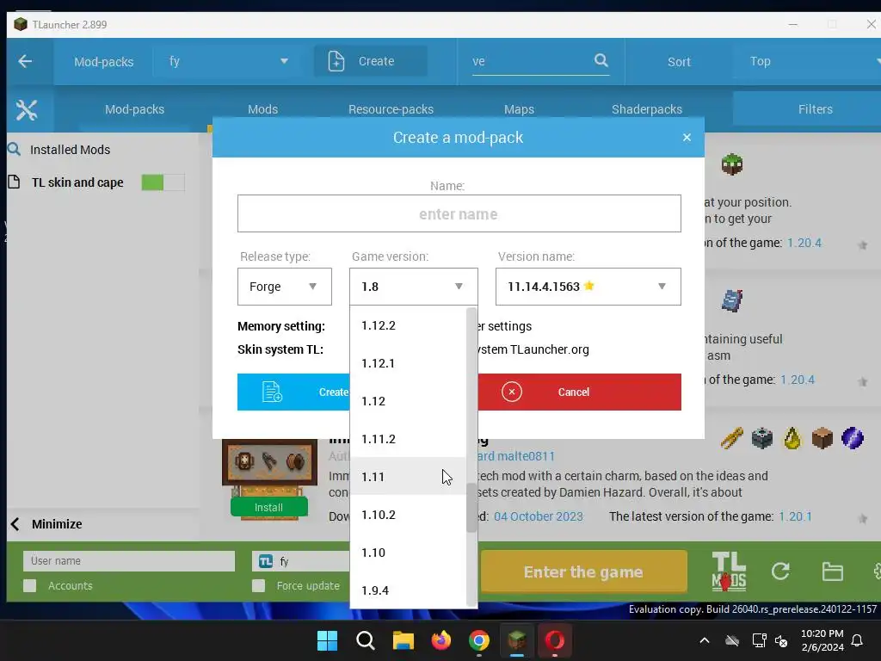881x661 pixels.
Task: Select game version 1.9.4
Action: pos(408,590)
